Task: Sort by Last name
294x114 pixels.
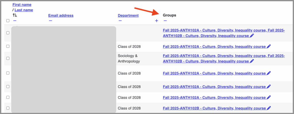Action: (x=24, y=10)
